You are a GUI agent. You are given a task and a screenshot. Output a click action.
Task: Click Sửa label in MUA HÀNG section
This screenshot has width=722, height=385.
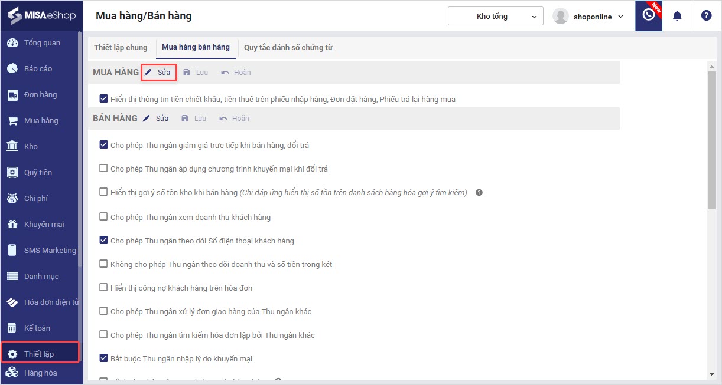pyautogui.click(x=164, y=73)
